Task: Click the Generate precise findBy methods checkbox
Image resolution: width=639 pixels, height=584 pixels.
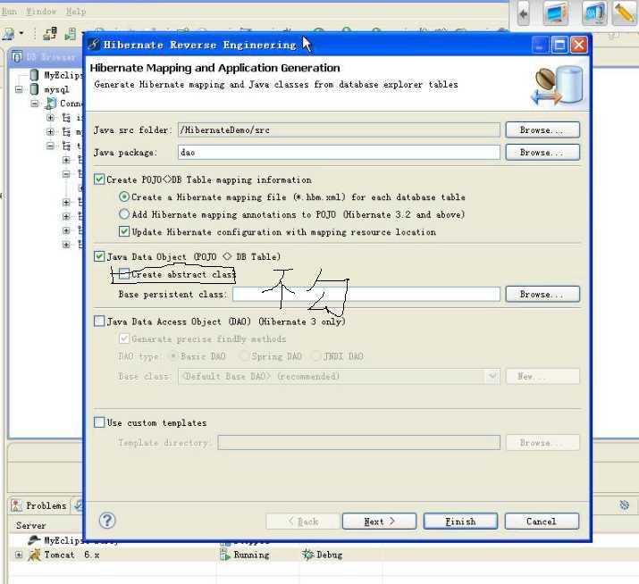Action: [124, 338]
